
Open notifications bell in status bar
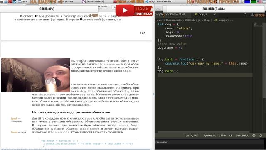pos(261,135)
